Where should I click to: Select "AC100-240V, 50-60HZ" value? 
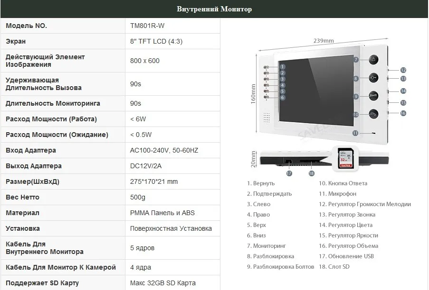pos(164,150)
